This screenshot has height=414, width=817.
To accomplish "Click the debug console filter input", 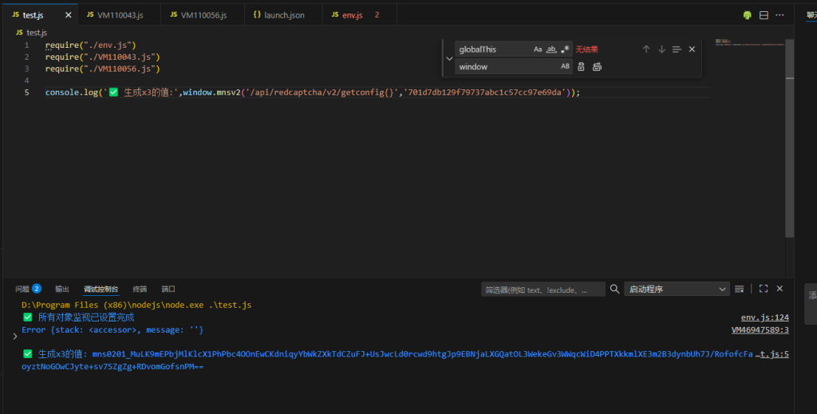I will point(543,290).
